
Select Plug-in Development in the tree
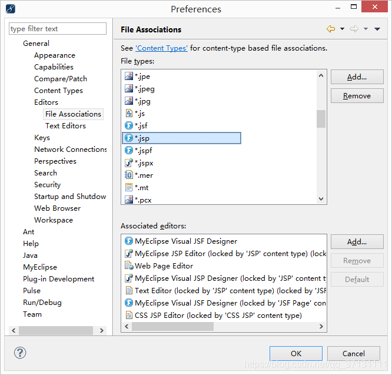point(58,279)
